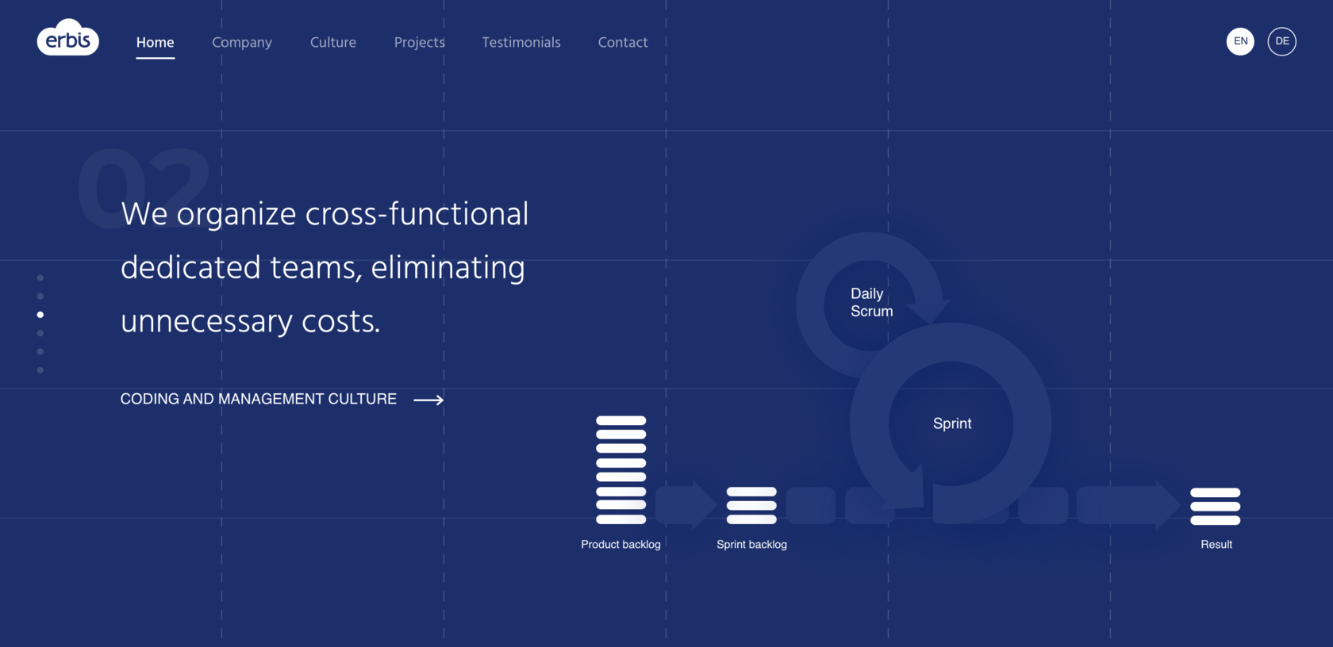Click the Sprint cycle circle
The width and height of the screenshot is (1333, 647).
tap(951, 423)
